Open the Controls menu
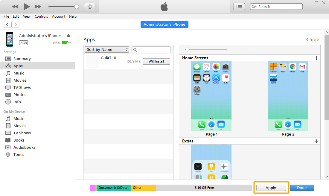 click(41, 16)
